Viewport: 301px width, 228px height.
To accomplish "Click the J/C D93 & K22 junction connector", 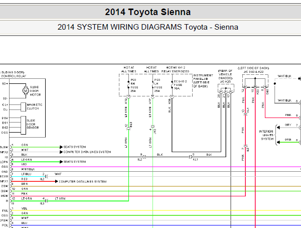I will (255, 81).
